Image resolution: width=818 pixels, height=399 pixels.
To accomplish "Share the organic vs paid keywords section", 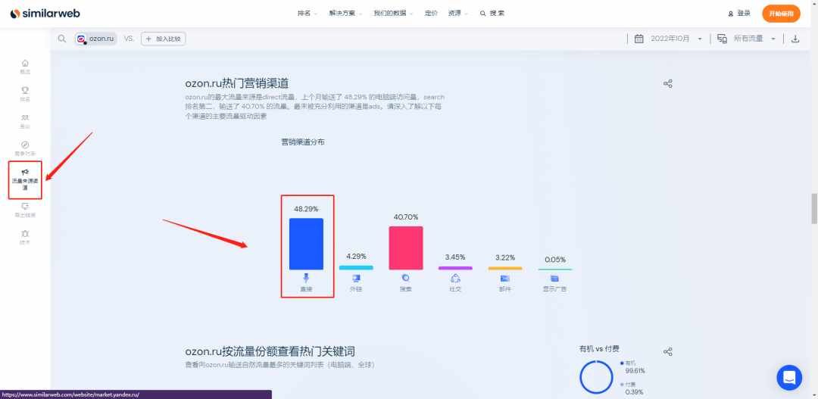I will coord(668,351).
